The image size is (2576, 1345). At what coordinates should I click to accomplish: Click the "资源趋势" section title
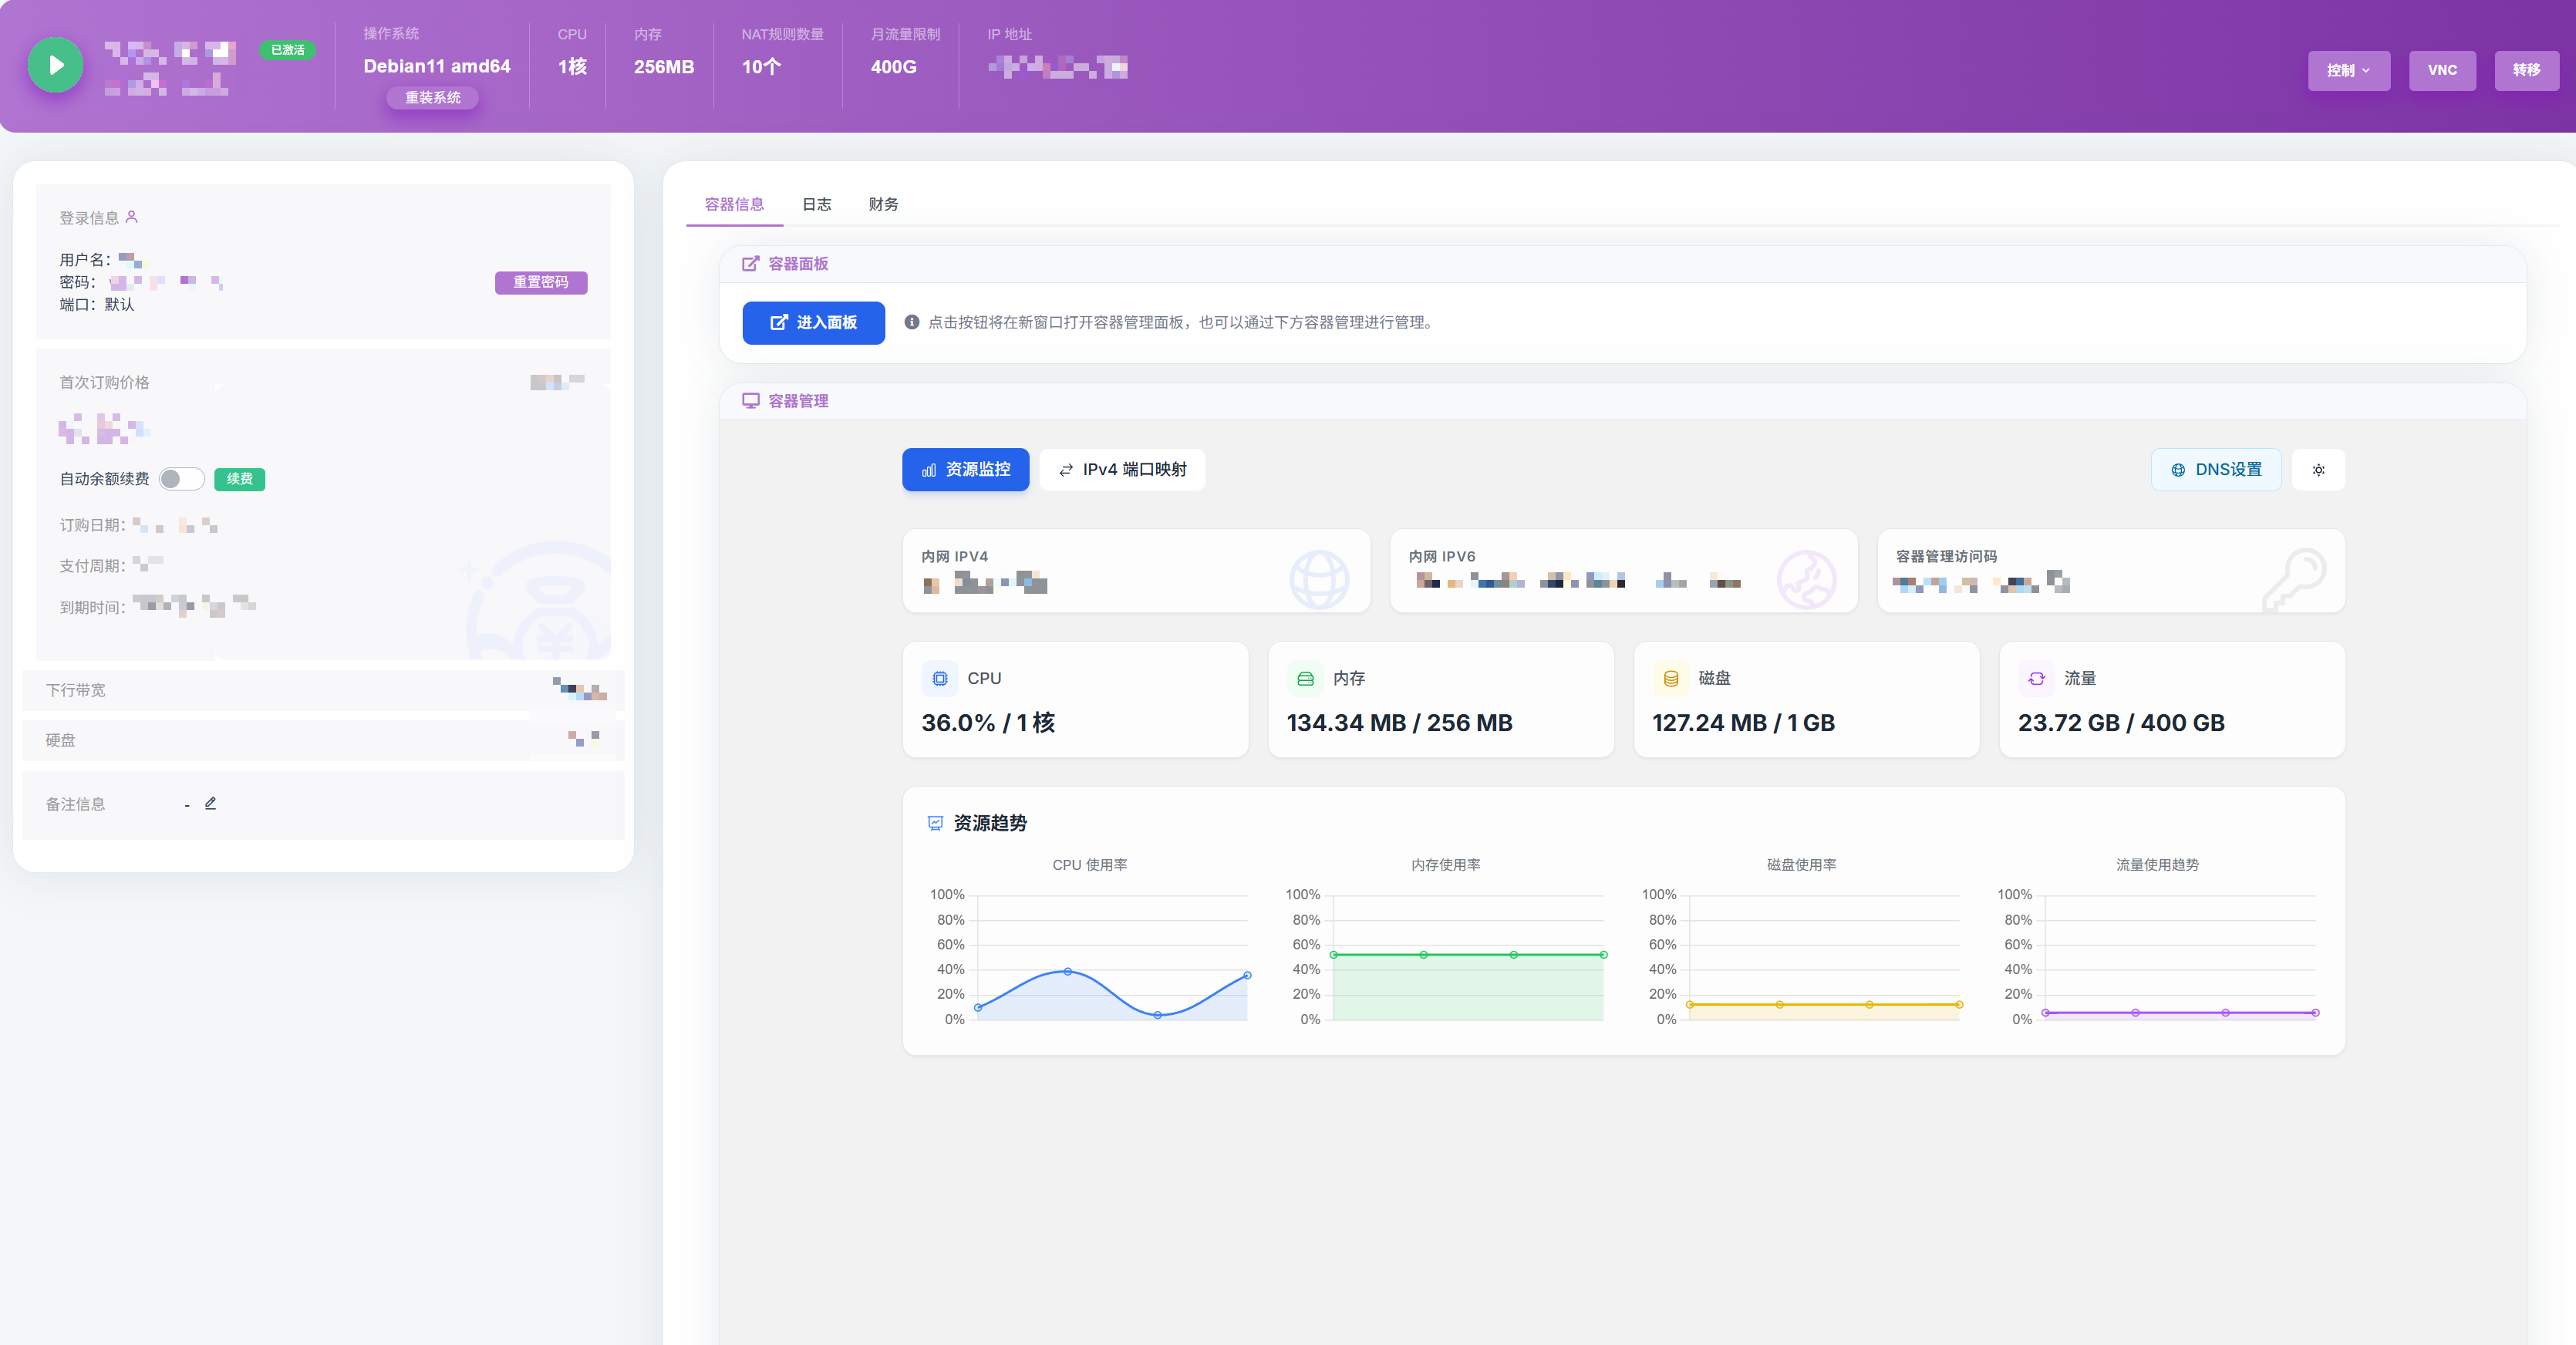990,823
